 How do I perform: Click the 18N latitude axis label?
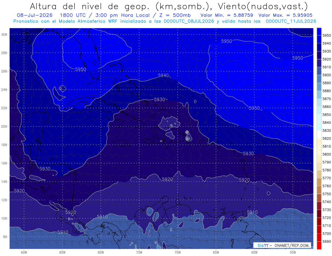click(5, 145)
